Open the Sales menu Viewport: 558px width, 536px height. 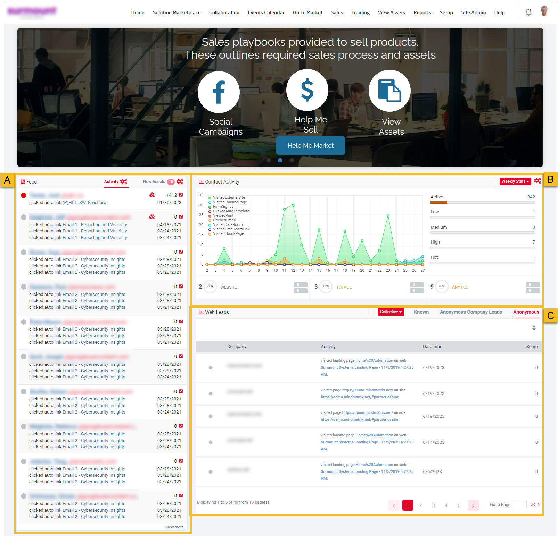tap(337, 12)
